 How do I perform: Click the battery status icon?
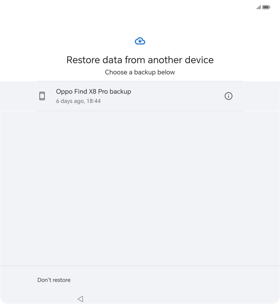click(x=266, y=6)
